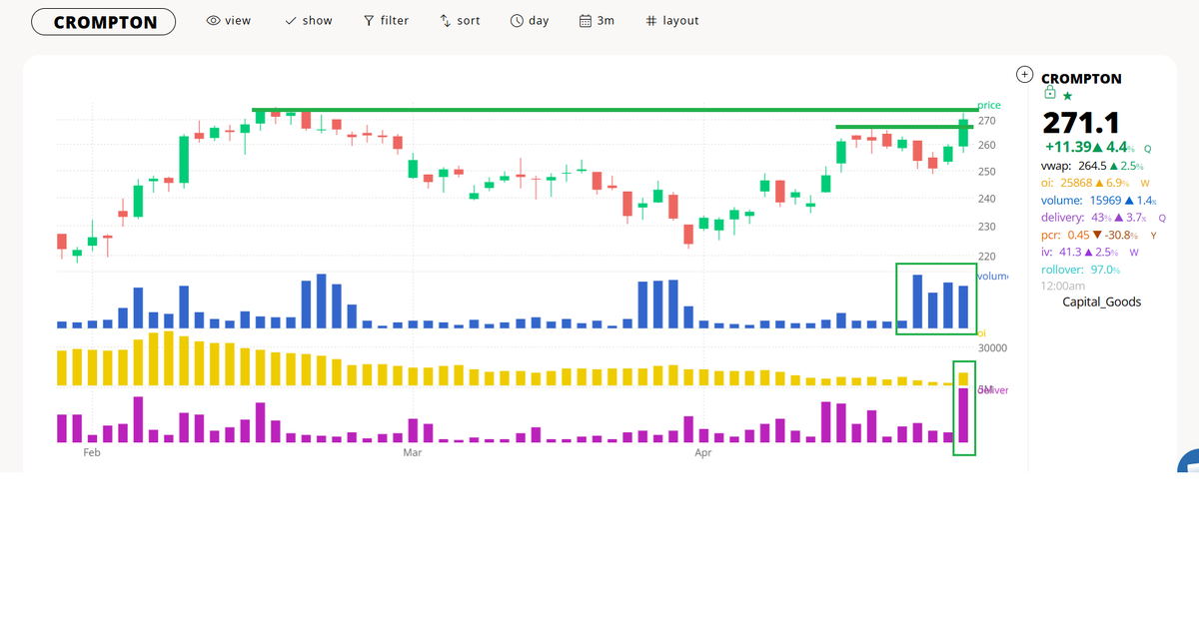The height and width of the screenshot is (617, 1199).
Task: Open the view menu with eye icon
Action: point(229,20)
